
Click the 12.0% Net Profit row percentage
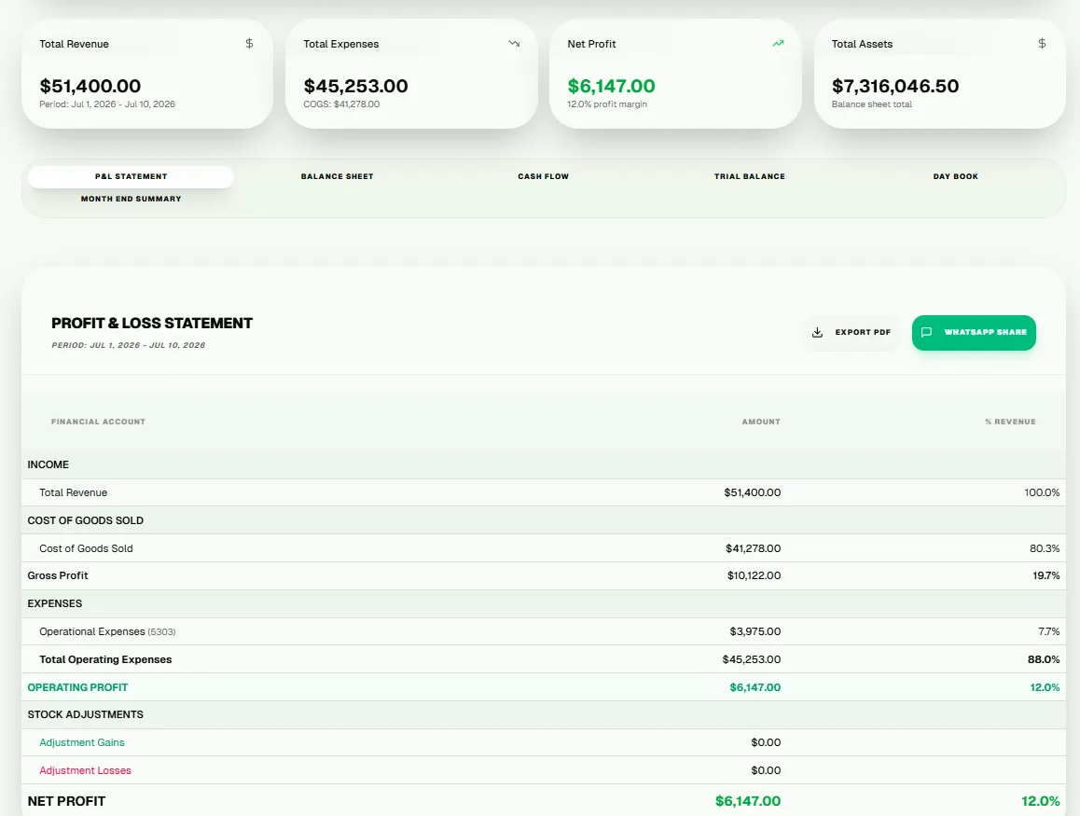click(x=1040, y=801)
